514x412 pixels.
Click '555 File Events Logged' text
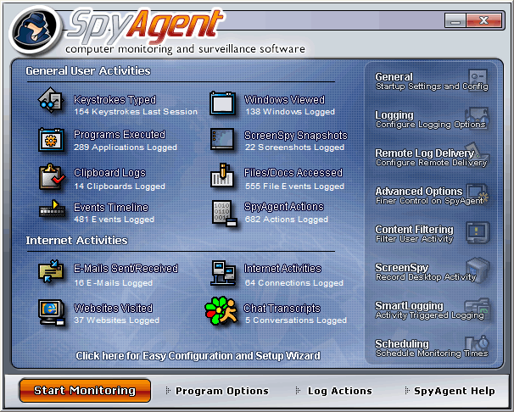tap(294, 187)
